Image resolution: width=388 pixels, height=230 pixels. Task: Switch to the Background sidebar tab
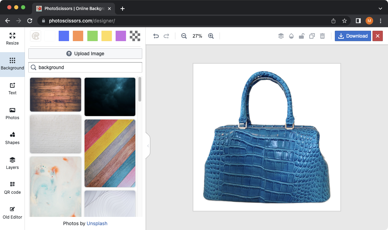12,65
